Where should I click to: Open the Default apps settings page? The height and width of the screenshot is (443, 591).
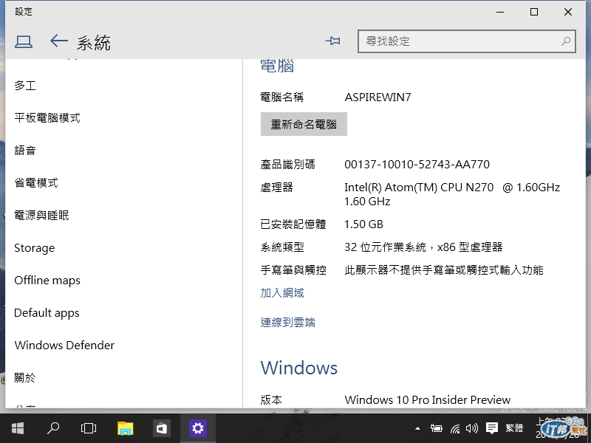(x=47, y=312)
